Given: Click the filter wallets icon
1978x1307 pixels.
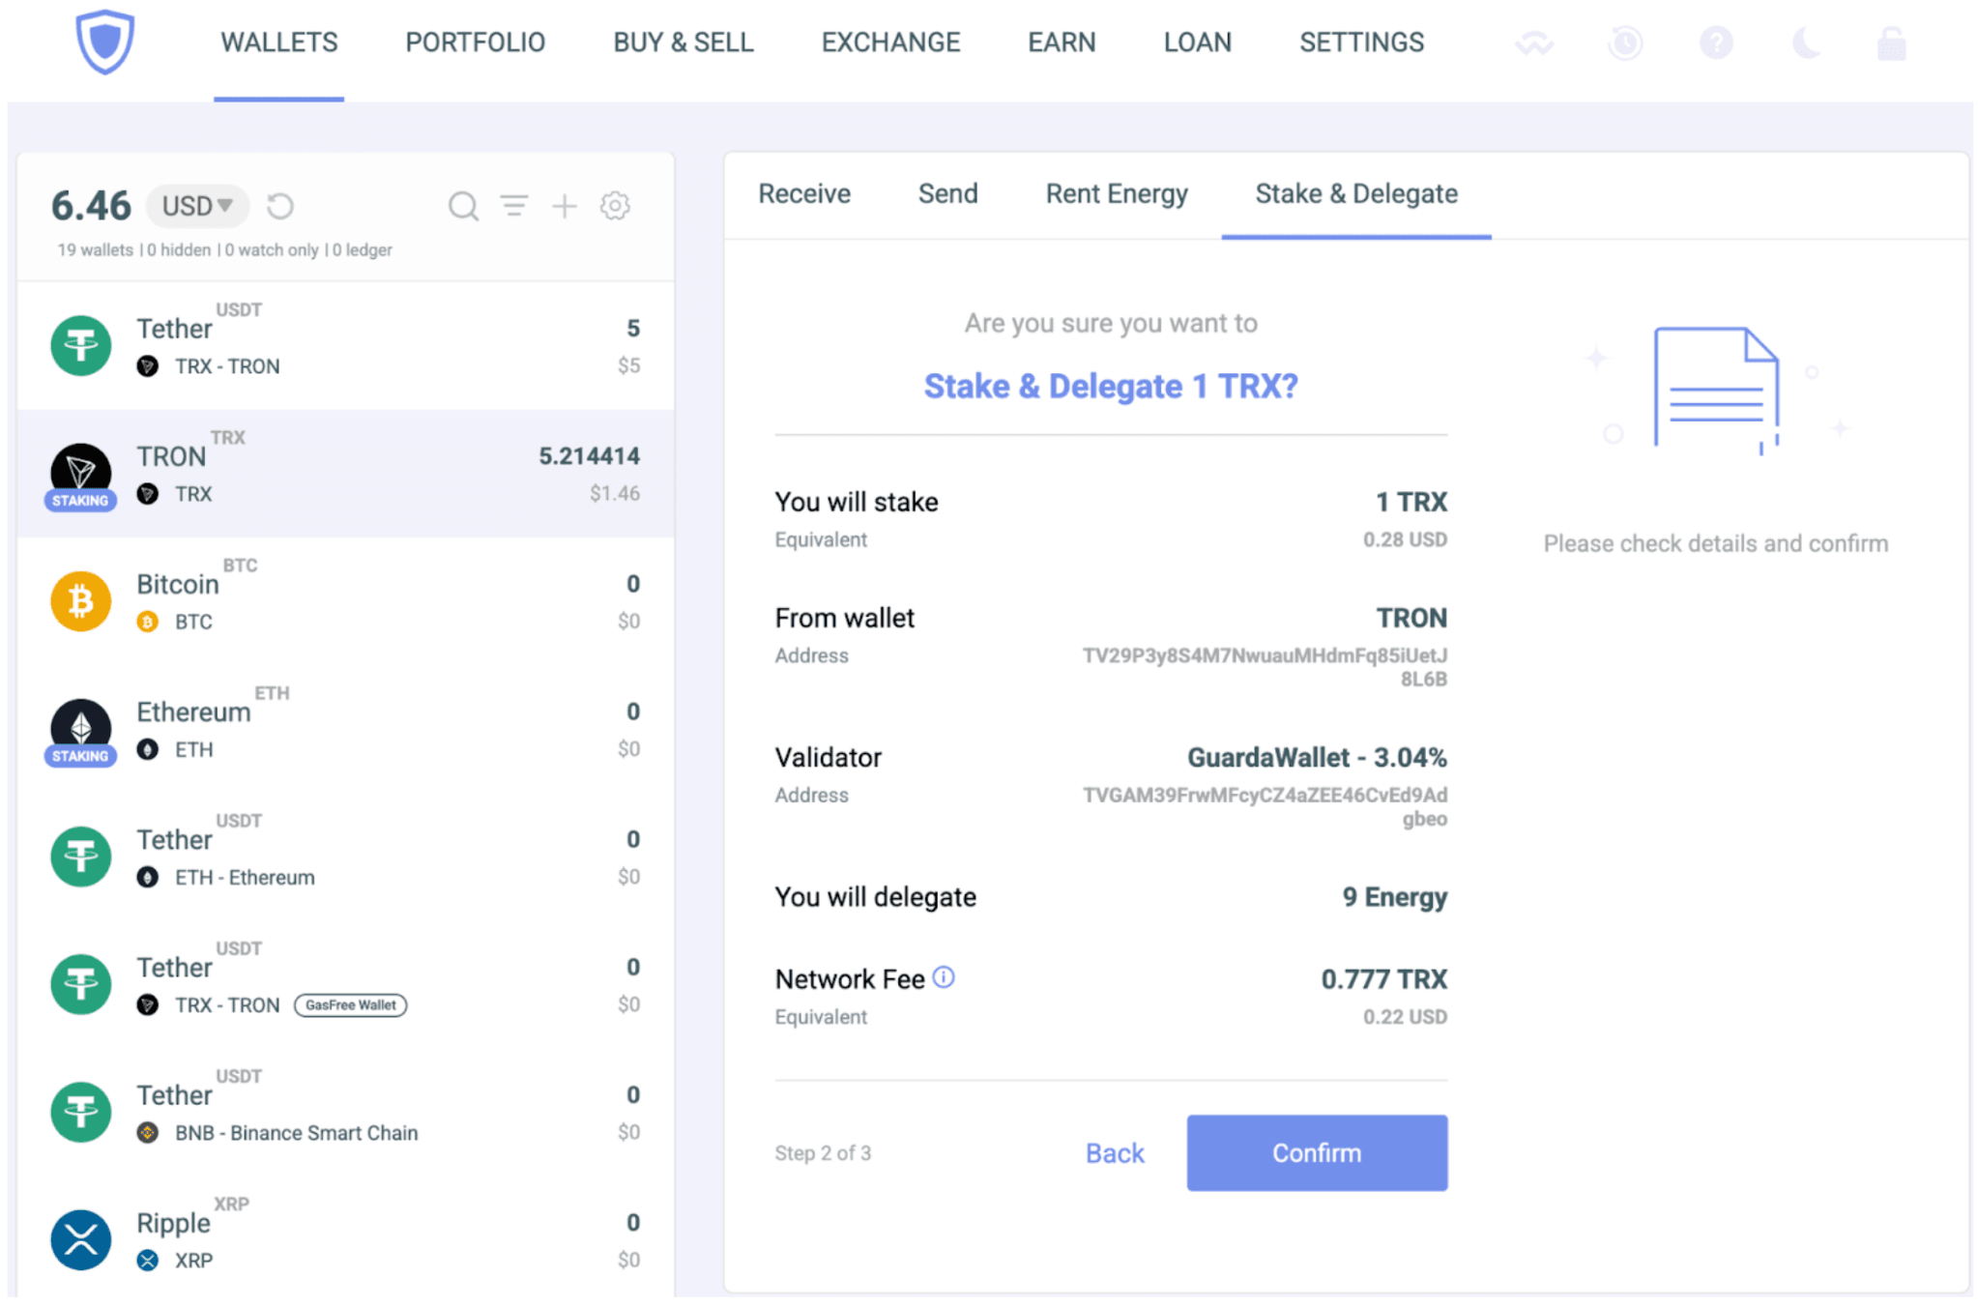Looking at the screenshot, I should coord(513,206).
